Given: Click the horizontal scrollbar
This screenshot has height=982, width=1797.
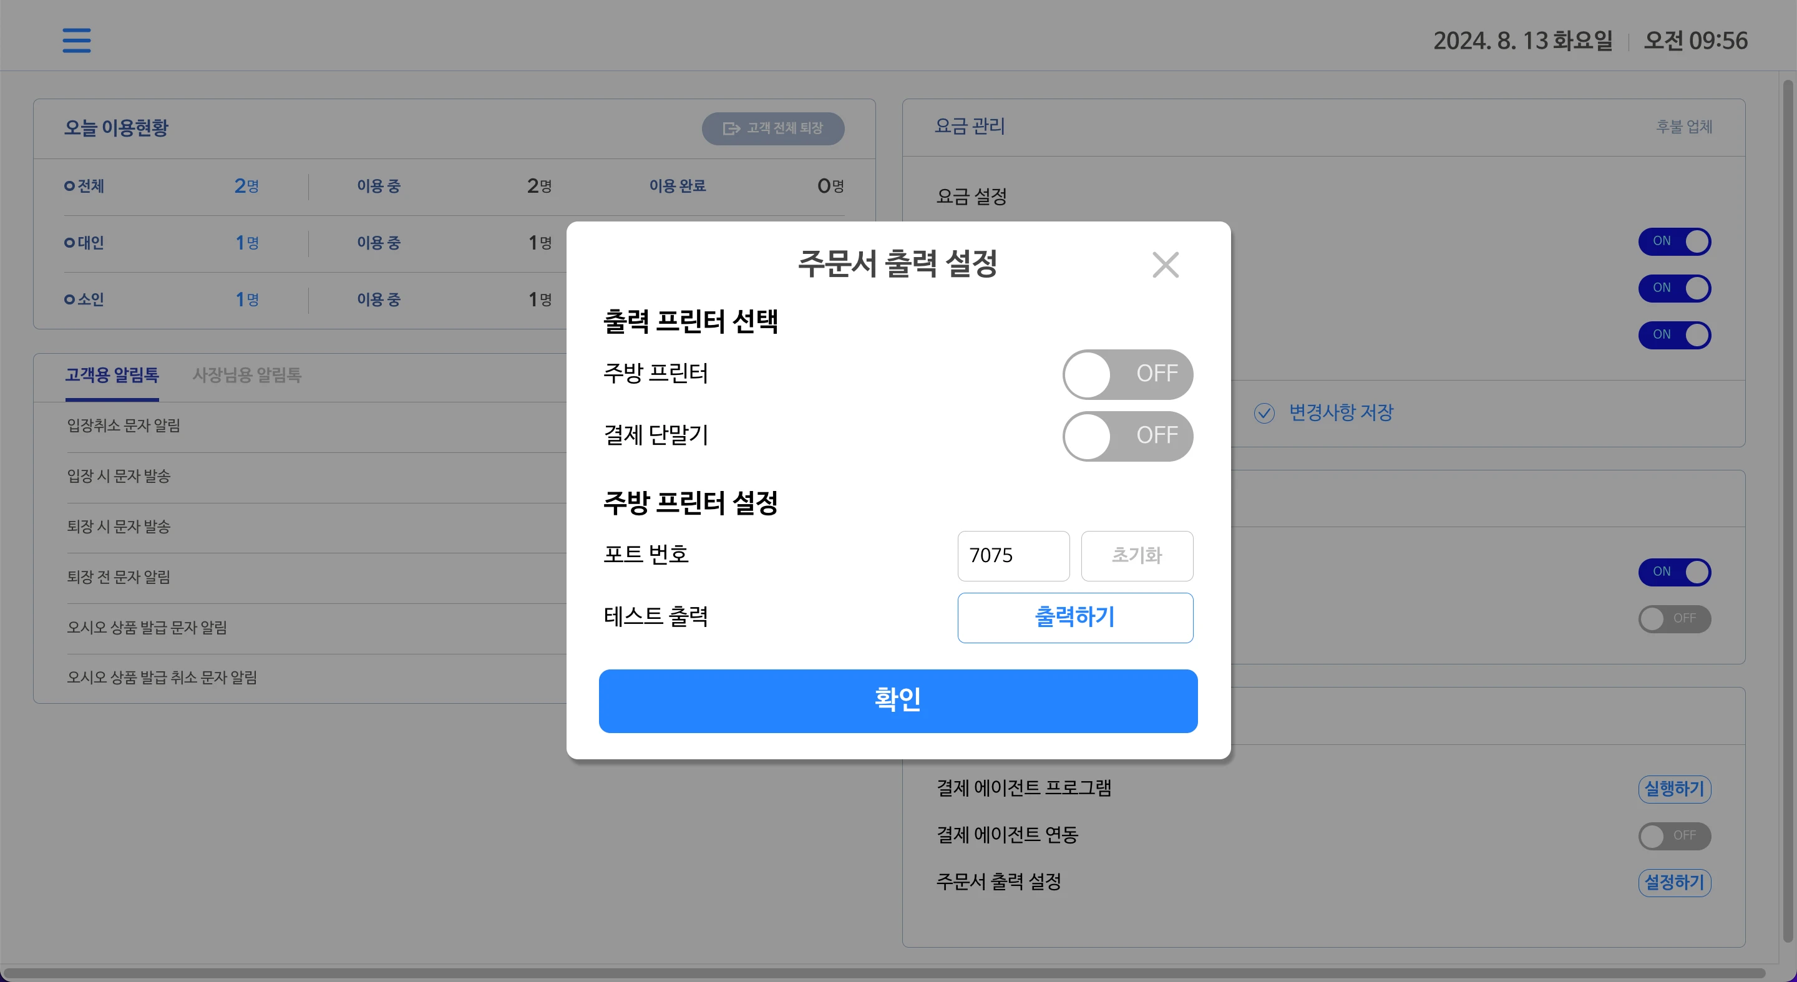Looking at the screenshot, I should pyautogui.click(x=885, y=973).
